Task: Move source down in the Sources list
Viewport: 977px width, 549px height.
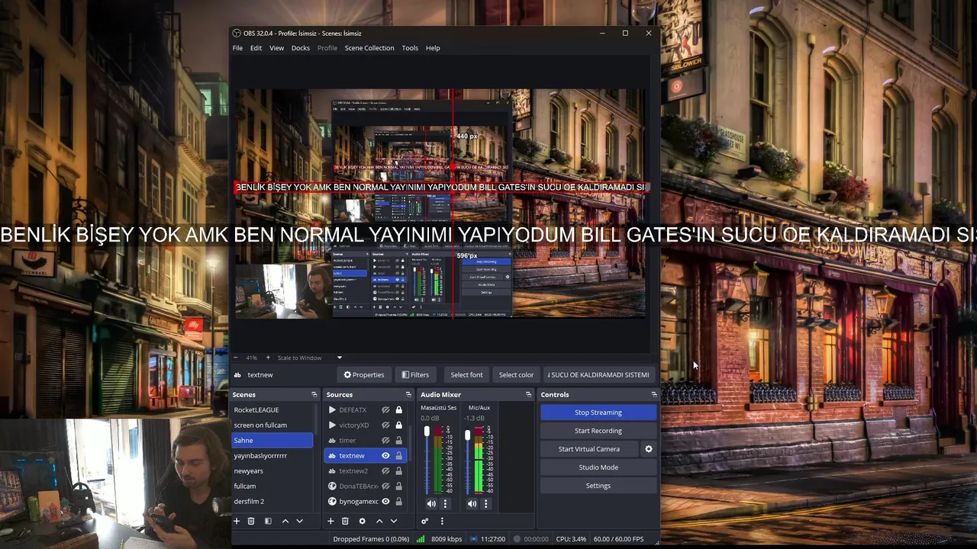Action: click(393, 521)
